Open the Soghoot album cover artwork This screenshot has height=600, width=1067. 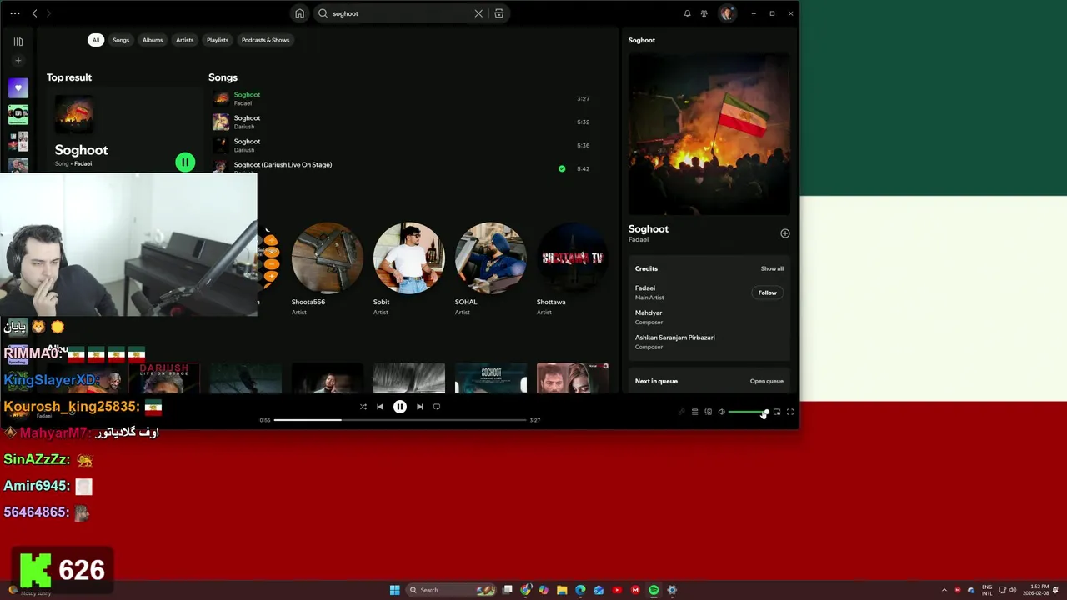click(709, 134)
